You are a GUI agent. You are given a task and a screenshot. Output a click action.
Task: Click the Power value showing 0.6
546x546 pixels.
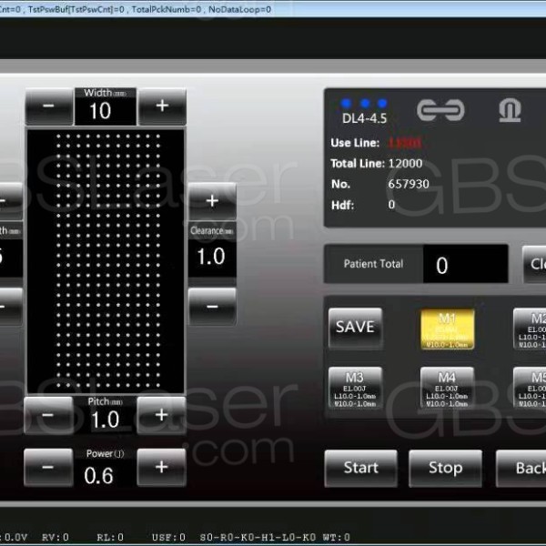(100, 474)
